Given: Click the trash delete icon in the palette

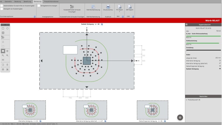Looking at the screenshot, I should point(7,64).
